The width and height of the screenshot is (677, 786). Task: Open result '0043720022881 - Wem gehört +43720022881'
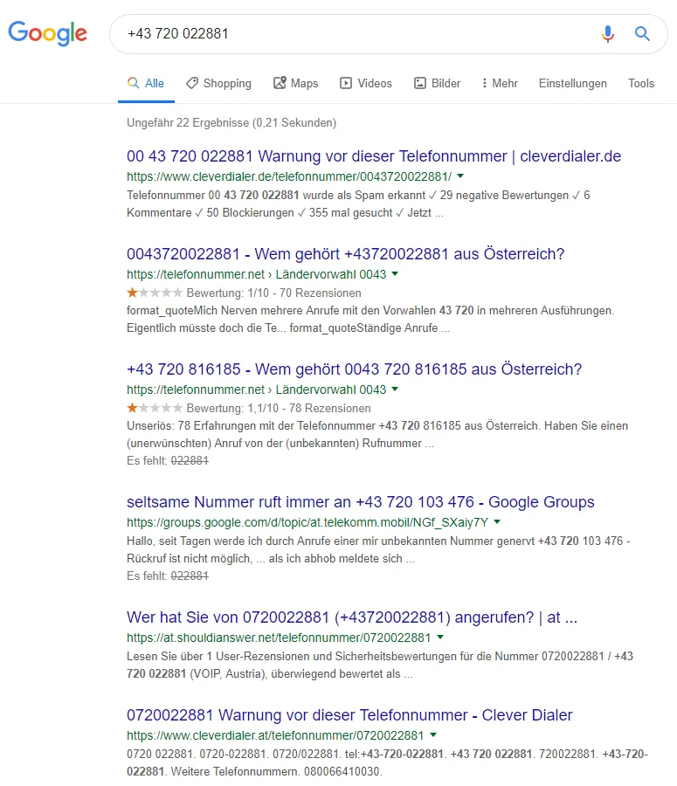(346, 253)
